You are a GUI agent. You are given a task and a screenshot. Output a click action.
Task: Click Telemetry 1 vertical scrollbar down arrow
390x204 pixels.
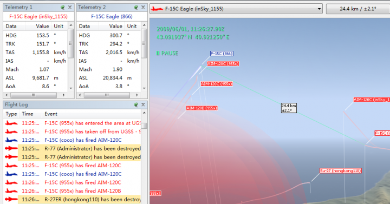pos(71,88)
